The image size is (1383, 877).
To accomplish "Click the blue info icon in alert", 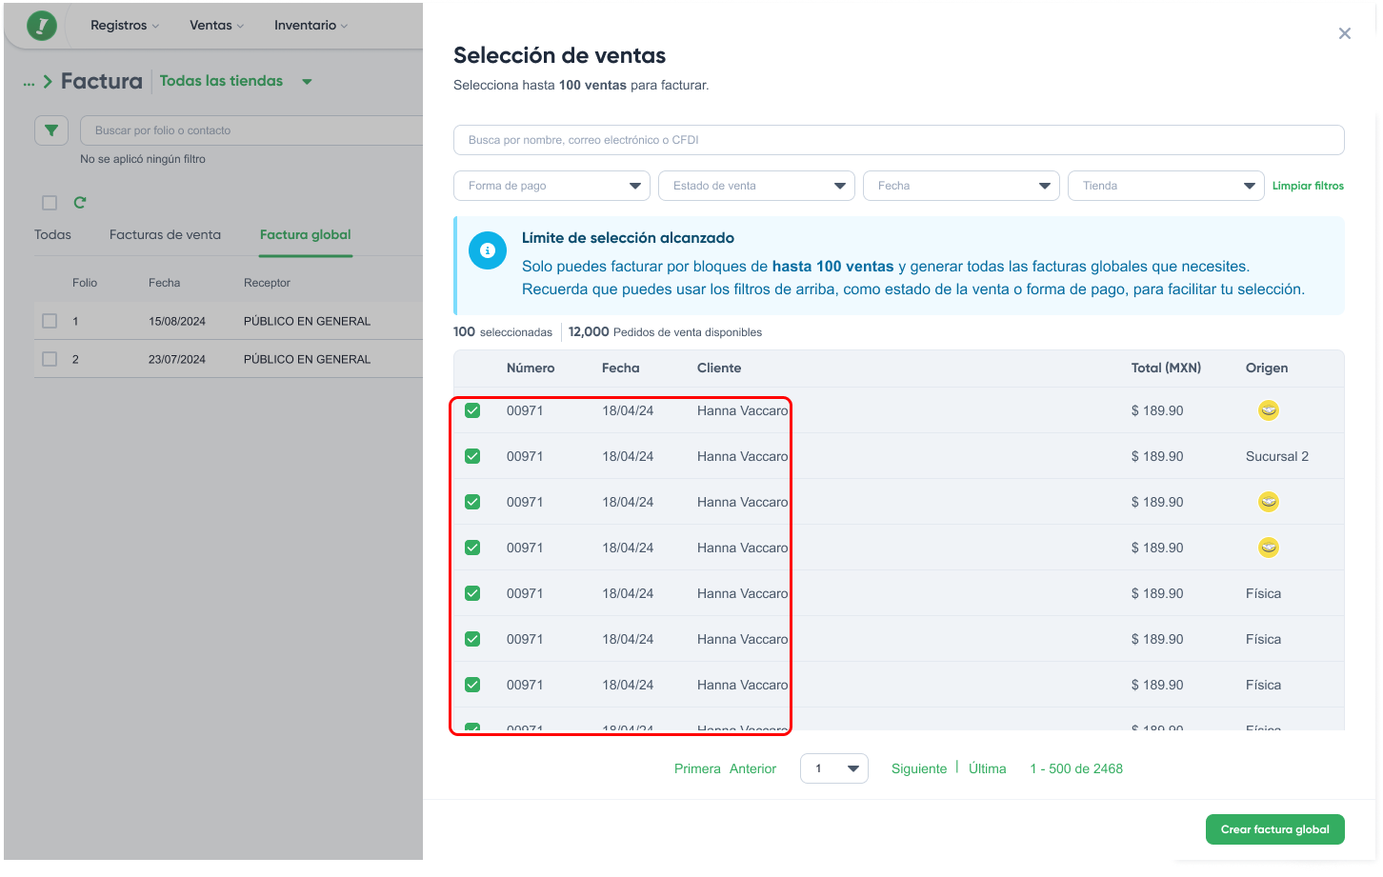I will (488, 250).
